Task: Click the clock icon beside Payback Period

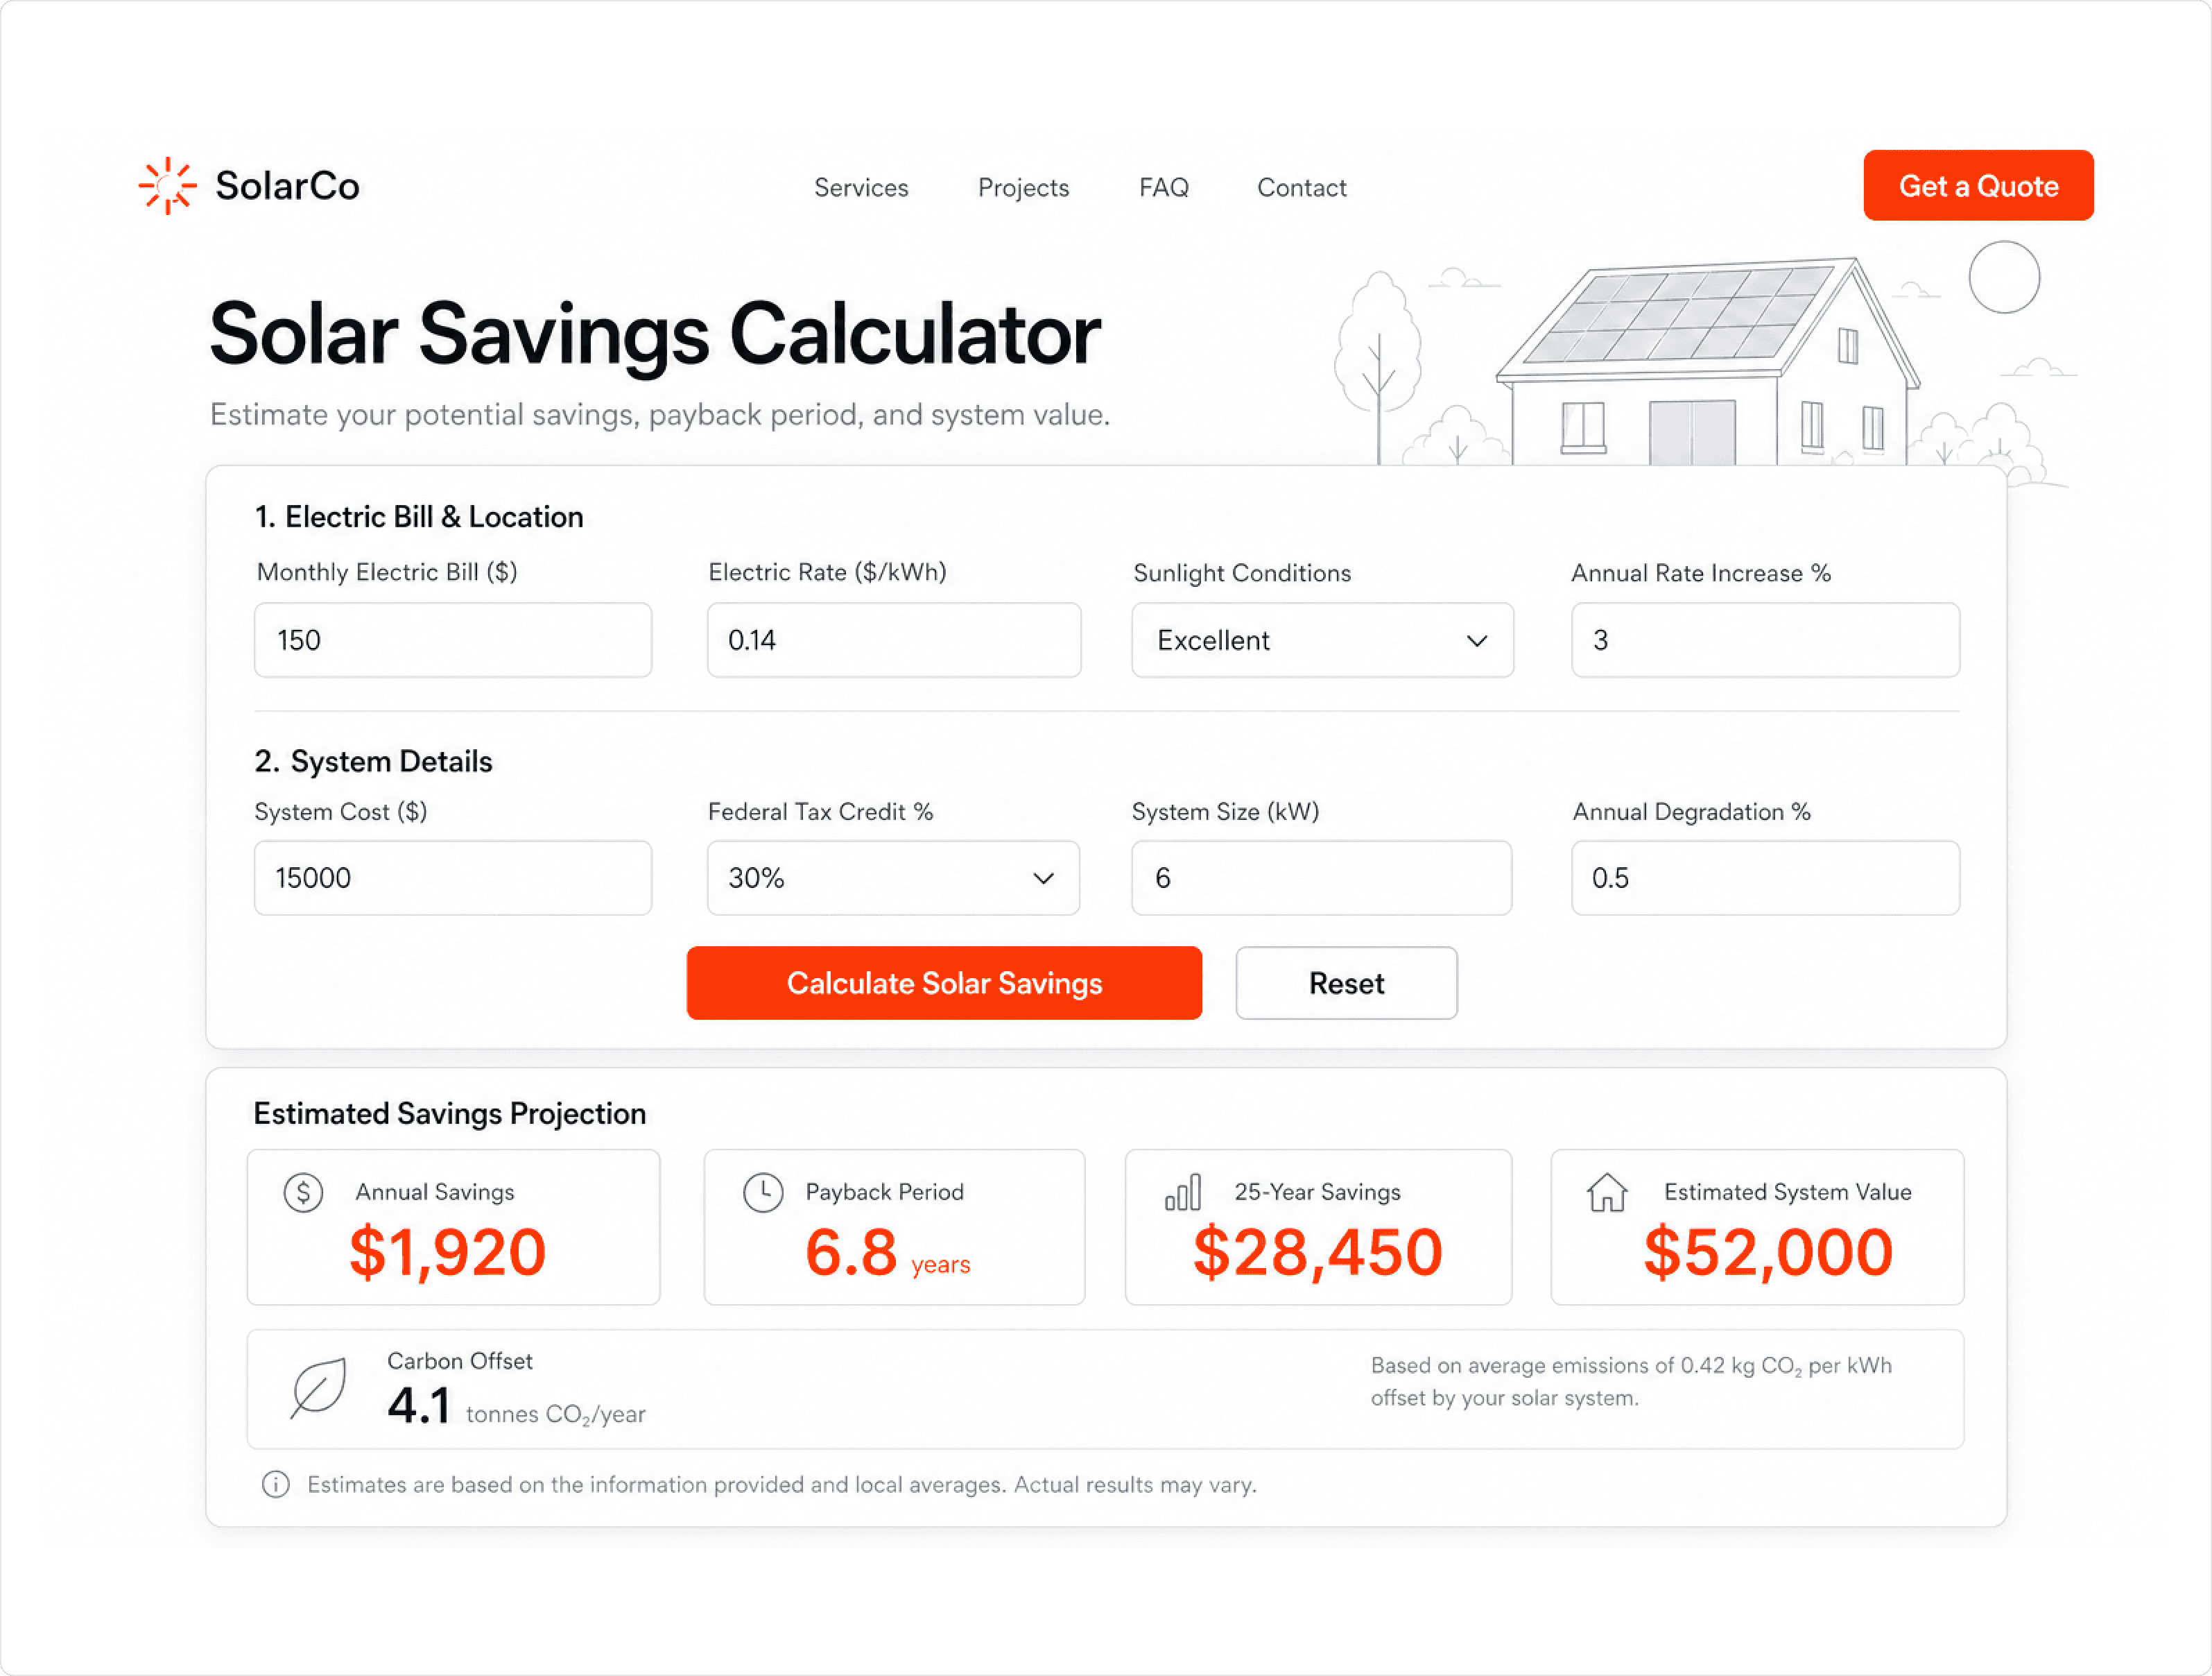Action: pos(764,1192)
